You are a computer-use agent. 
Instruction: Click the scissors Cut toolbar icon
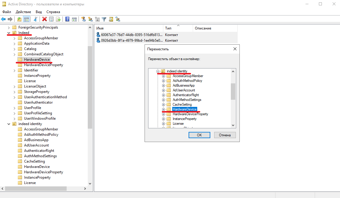point(35,19)
